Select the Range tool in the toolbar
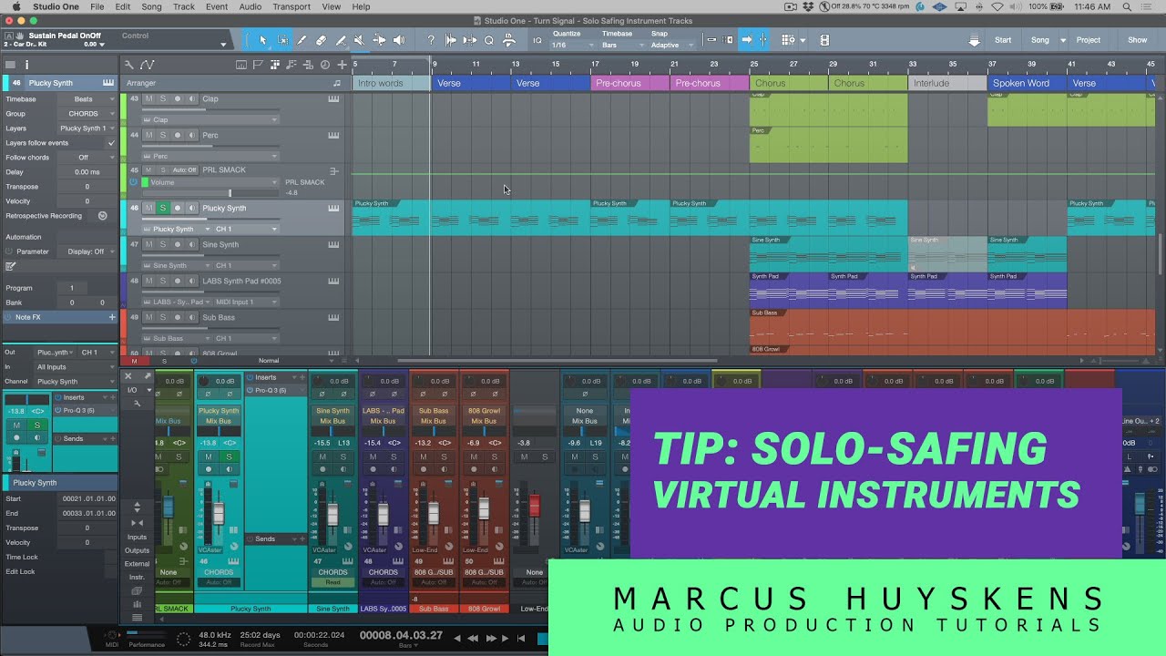1166x656 pixels. pyautogui.click(x=282, y=40)
